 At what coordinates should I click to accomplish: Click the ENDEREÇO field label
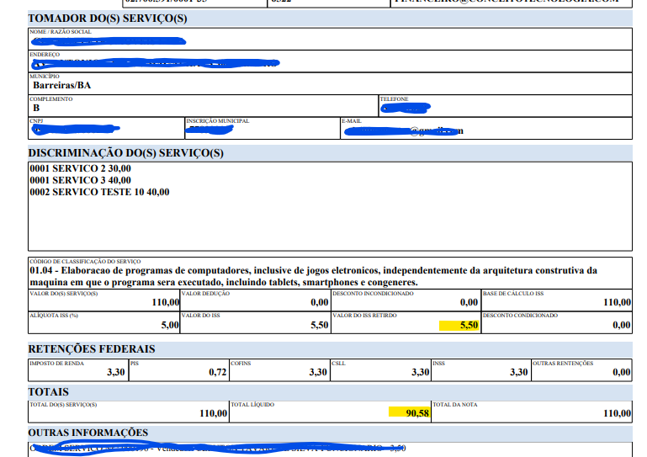[x=45, y=55]
